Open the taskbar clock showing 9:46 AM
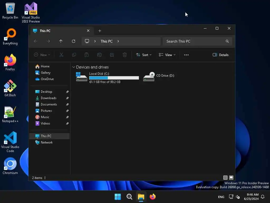 (251, 197)
